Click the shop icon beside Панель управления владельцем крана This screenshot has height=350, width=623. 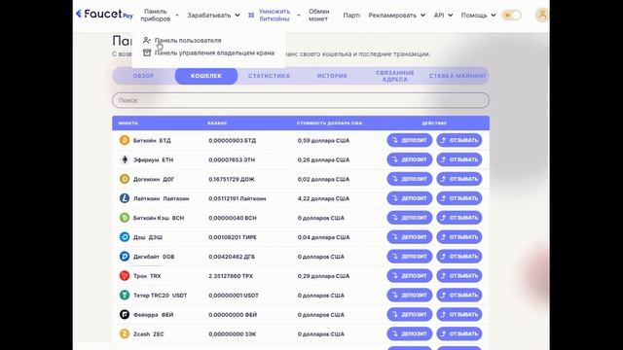click(x=147, y=52)
